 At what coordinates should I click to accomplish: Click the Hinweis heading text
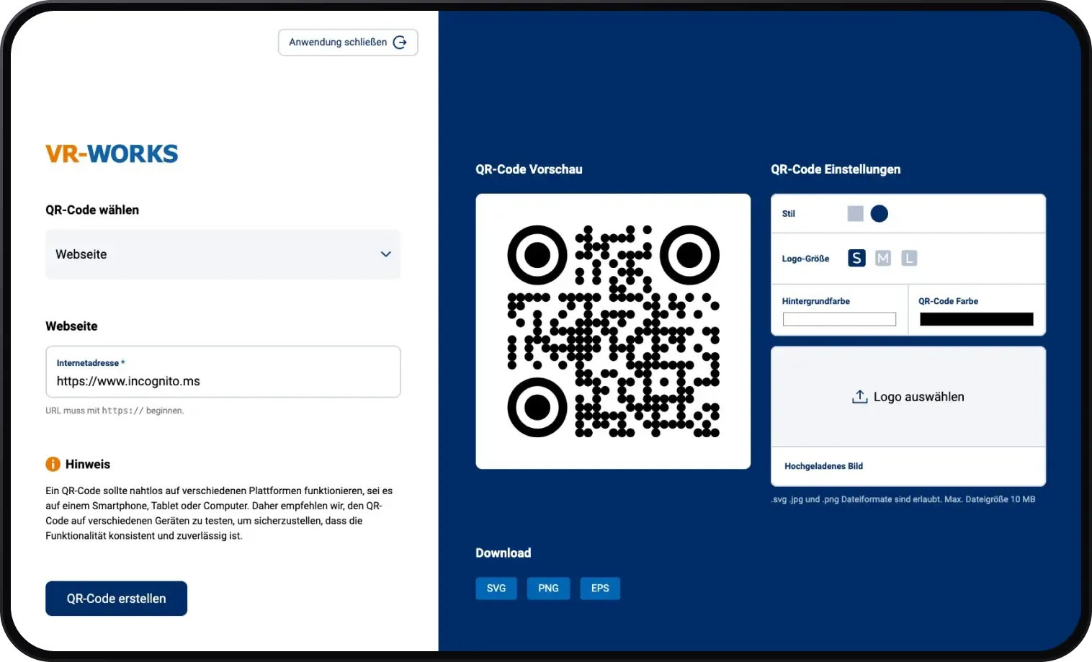click(x=88, y=465)
